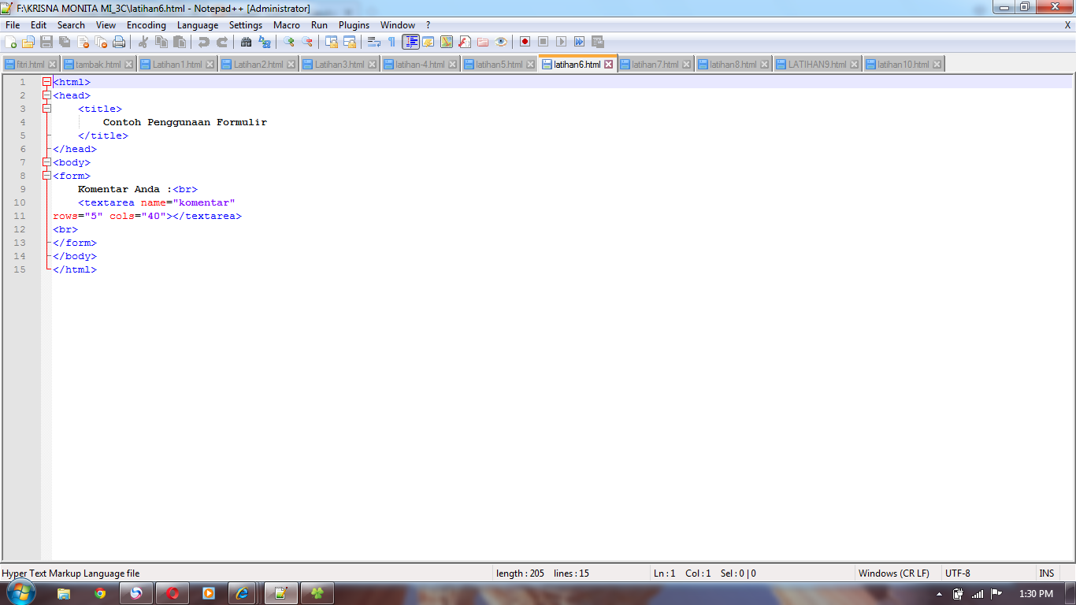The width and height of the screenshot is (1076, 605).
Task: Open Internet Explorer from the taskbar
Action: coord(241,593)
